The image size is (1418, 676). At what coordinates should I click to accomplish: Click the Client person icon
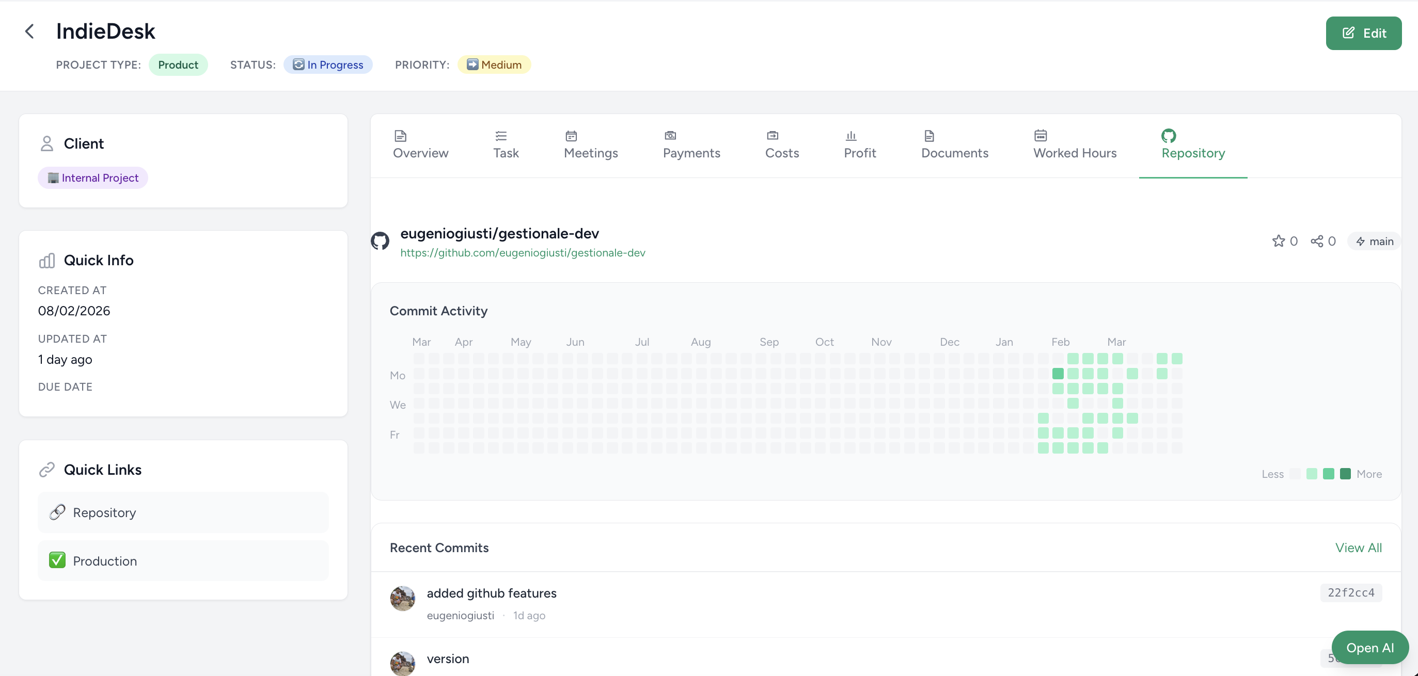tap(47, 143)
